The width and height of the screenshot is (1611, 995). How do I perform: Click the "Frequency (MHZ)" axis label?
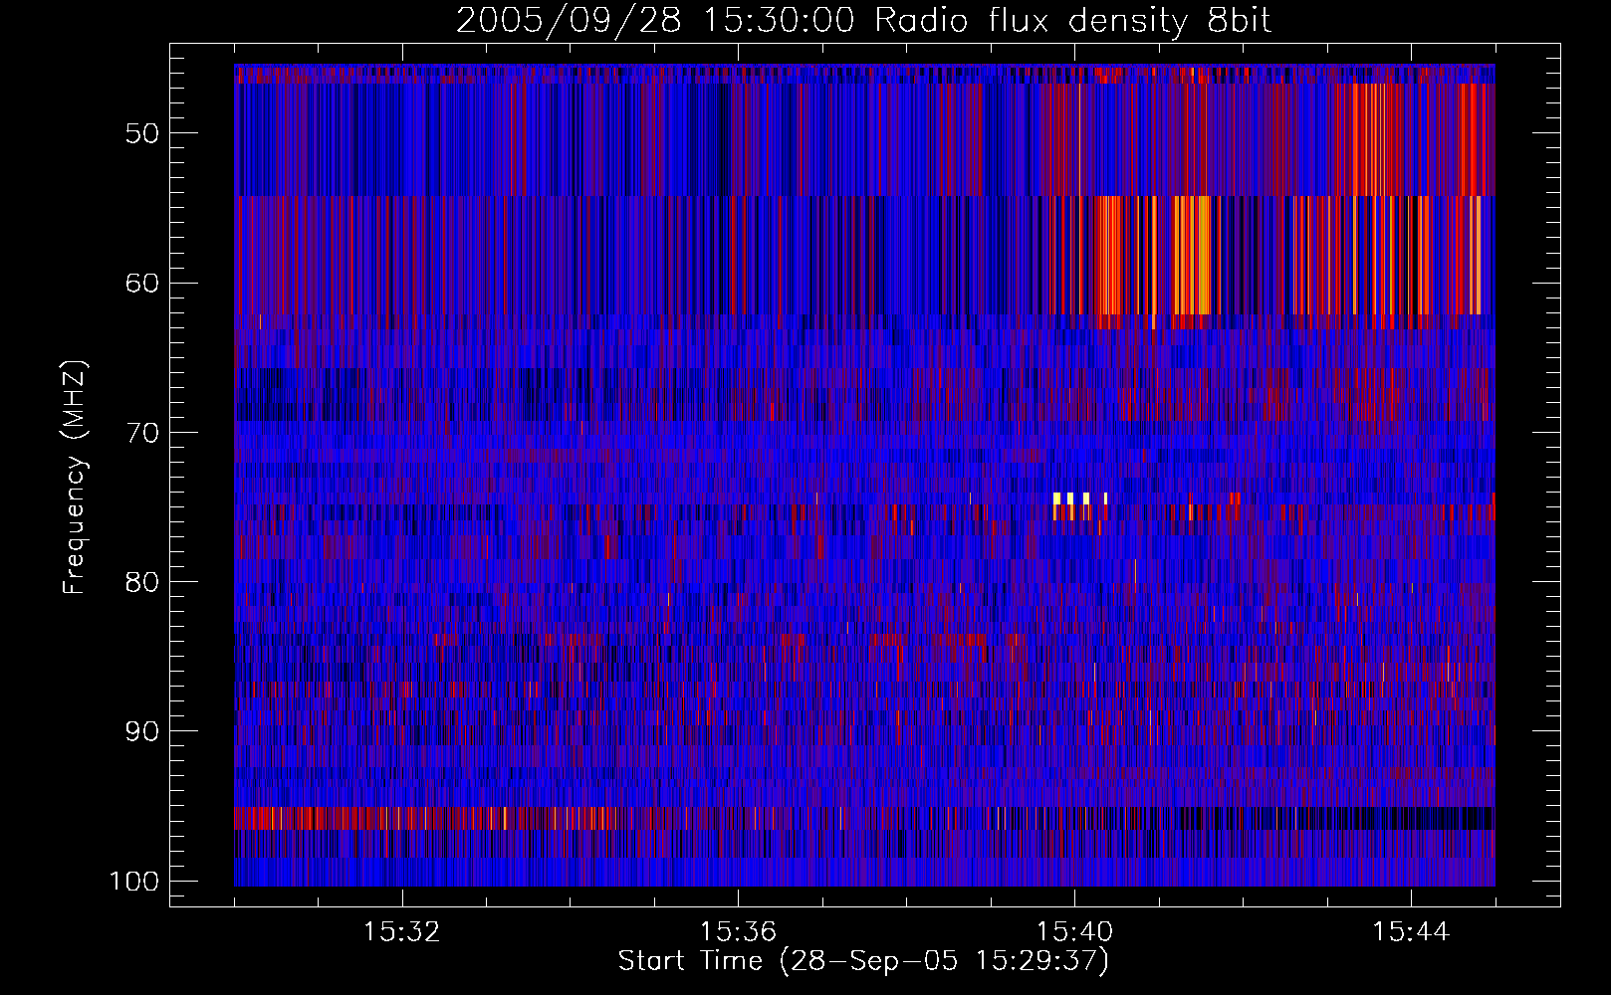pos(75,478)
